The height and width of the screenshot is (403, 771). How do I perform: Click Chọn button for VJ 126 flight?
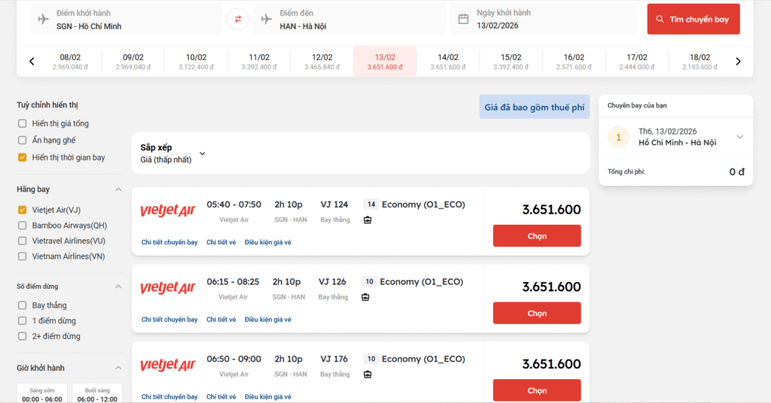tap(537, 313)
